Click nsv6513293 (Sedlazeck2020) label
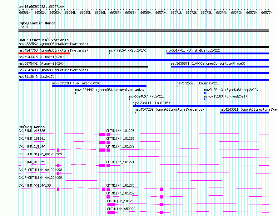The width and height of the screenshot is (278, 216). pyautogui.click(x=76, y=83)
